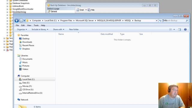Image resolution: width=192 pixels, height=108 pixels.
Task: Open the view options dropdown arrow
Action: [174, 29]
